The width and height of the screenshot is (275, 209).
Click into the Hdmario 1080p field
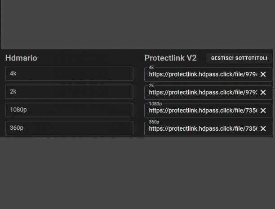pyautogui.click(x=69, y=110)
